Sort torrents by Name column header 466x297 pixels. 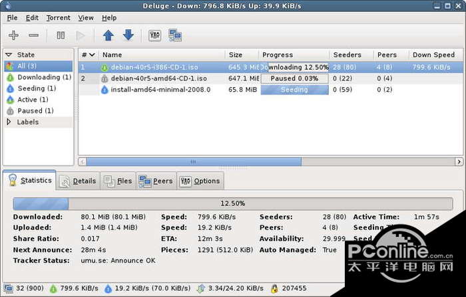162,55
